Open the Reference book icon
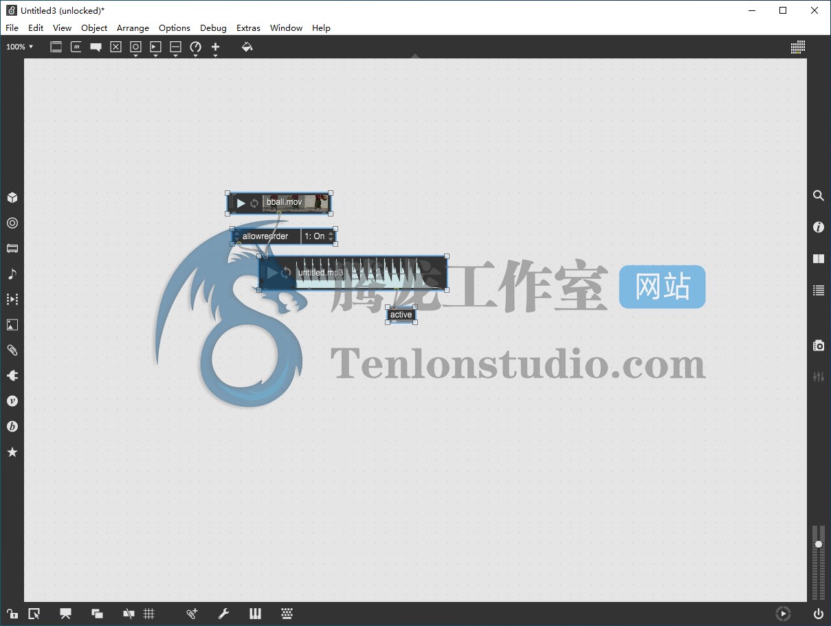The image size is (831, 626). pos(819,259)
